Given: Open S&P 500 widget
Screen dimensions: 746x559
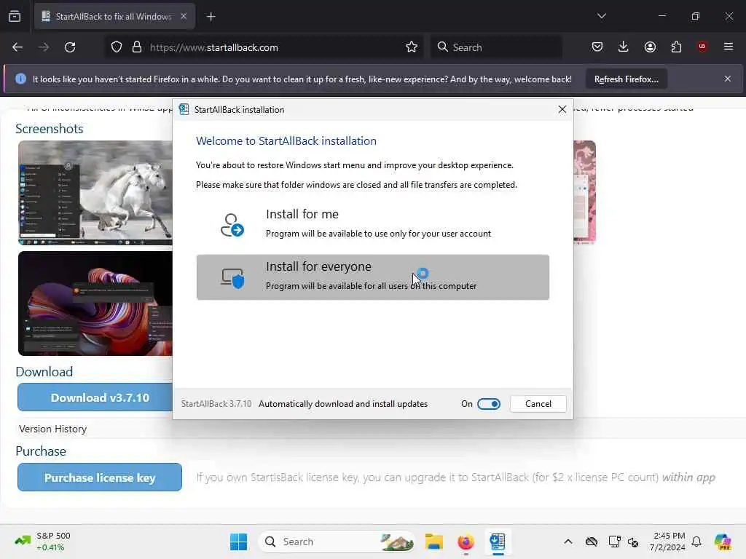Looking at the screenshot, I should (43, 542).
